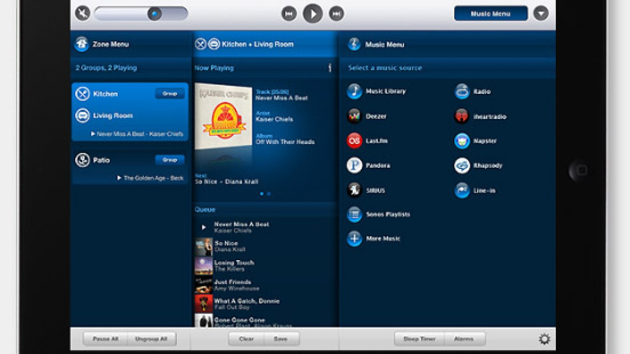The image size is (630, 354).
Task: Click the Group button for Patio
Action: pyautogui.click(x=170, y=160)
